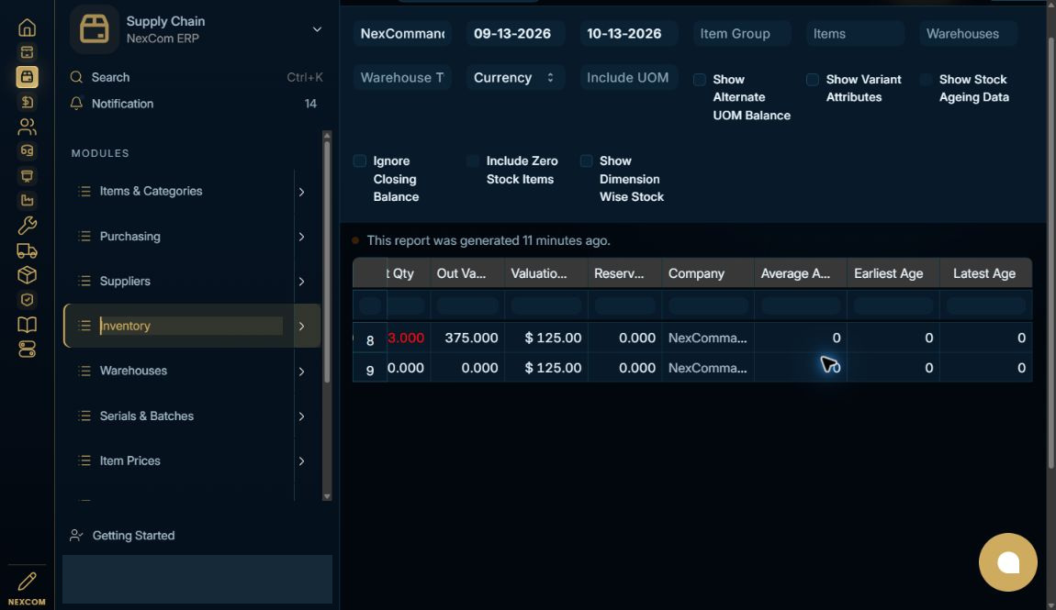Enable Show Variant Attributes checkbox

(x=813, y=80)
